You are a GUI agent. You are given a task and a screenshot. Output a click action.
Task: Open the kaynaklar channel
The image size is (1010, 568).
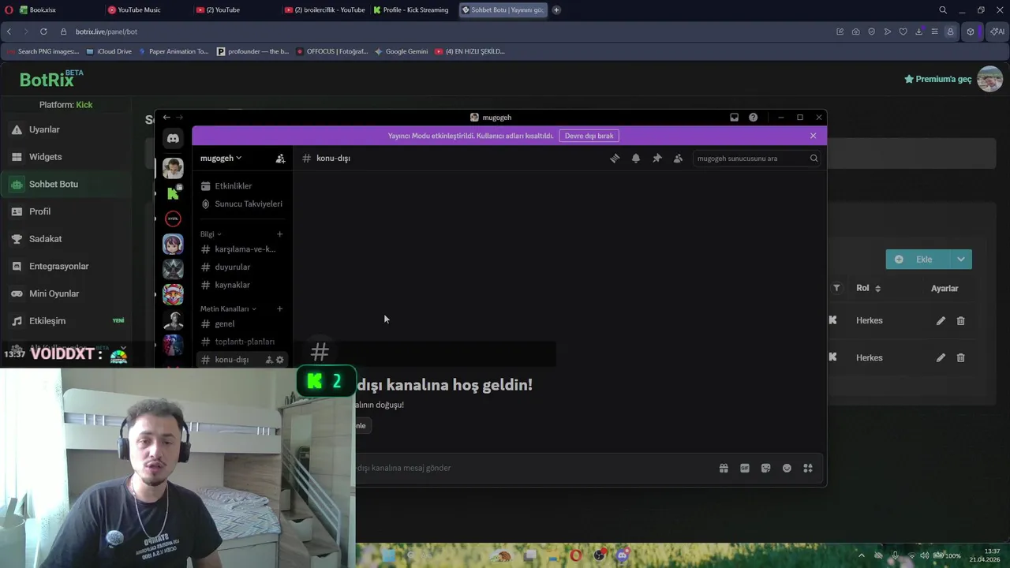coord(241,285)
